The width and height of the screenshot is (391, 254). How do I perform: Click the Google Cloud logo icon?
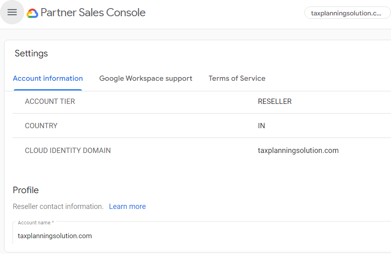[32, 13]
